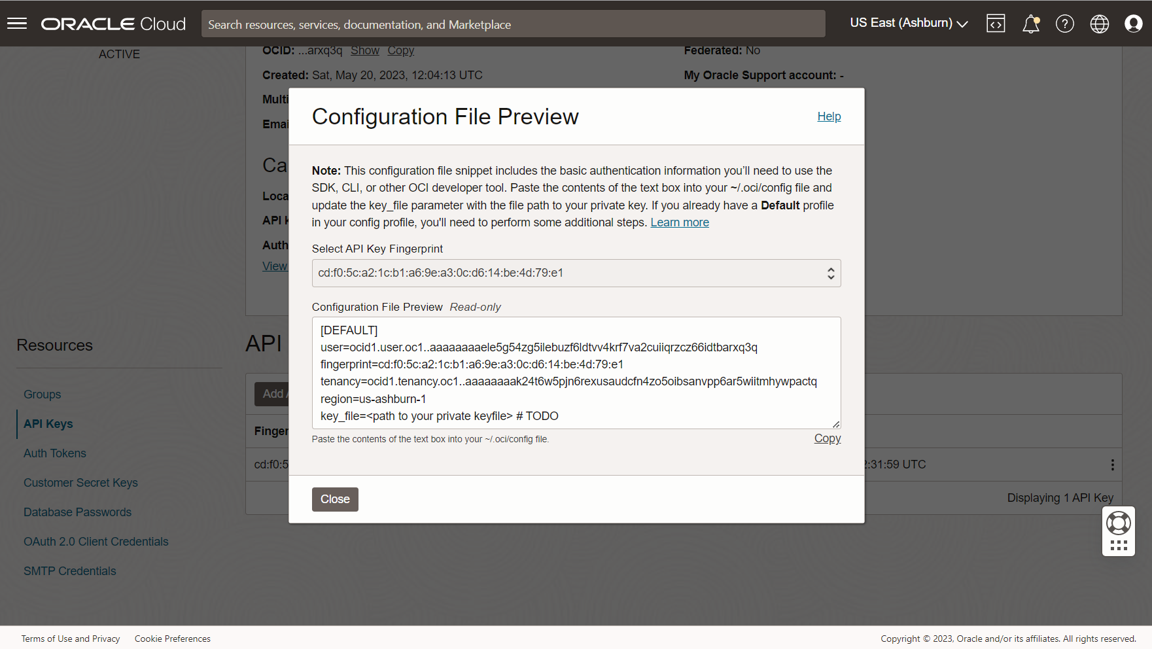Open the language globe icon
Image resolution: width=1152 pixels, height=649 pixels.
1099,24
